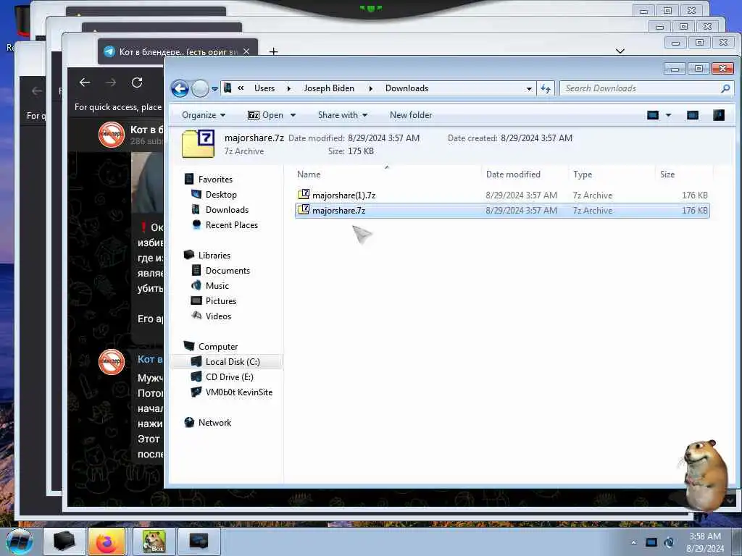Open the Windows Start menu

pos(19,542)
